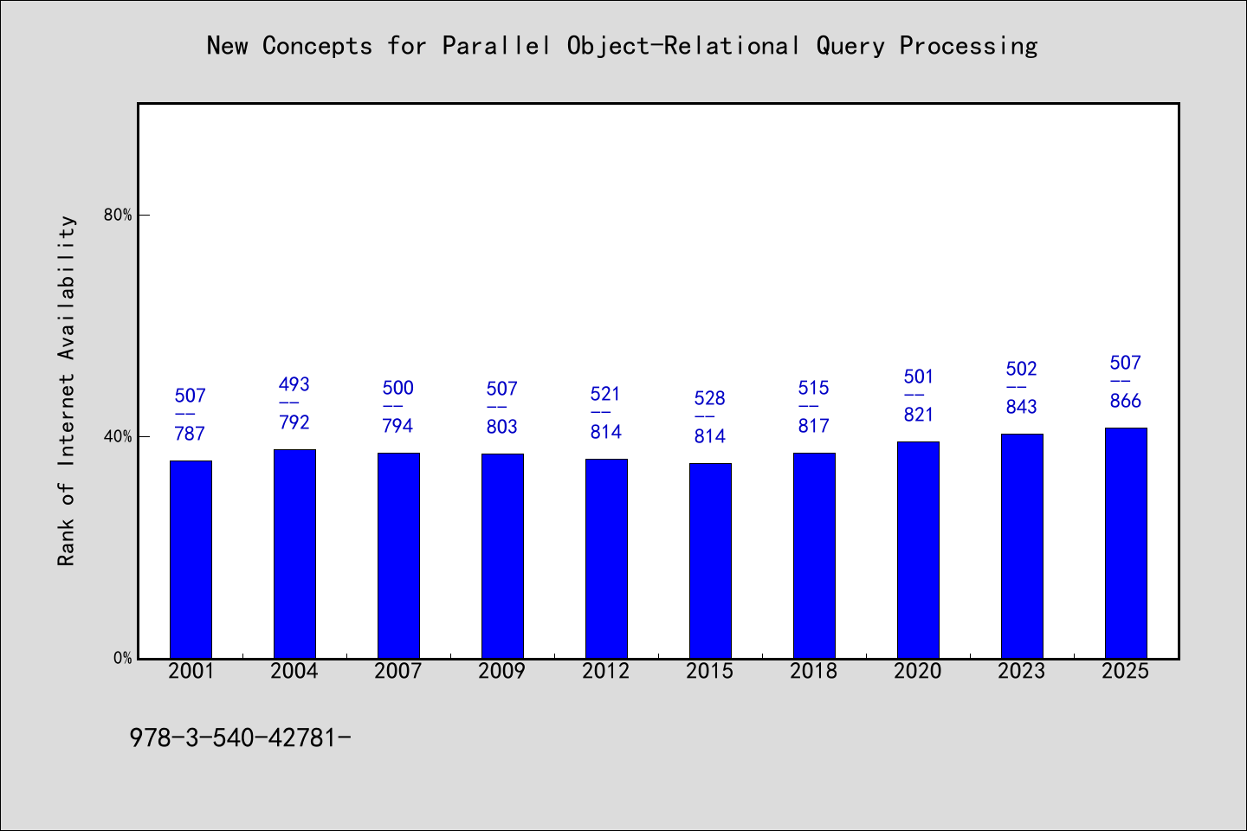Viewport: 1247px width, 831px height.
Task: Click the value 787 above the 2001 bar
Action: (x=191, y=434)
